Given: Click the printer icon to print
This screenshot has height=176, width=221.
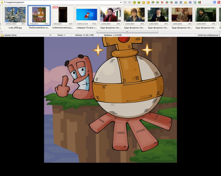Looking at the screenshot, I should point(190,2).
